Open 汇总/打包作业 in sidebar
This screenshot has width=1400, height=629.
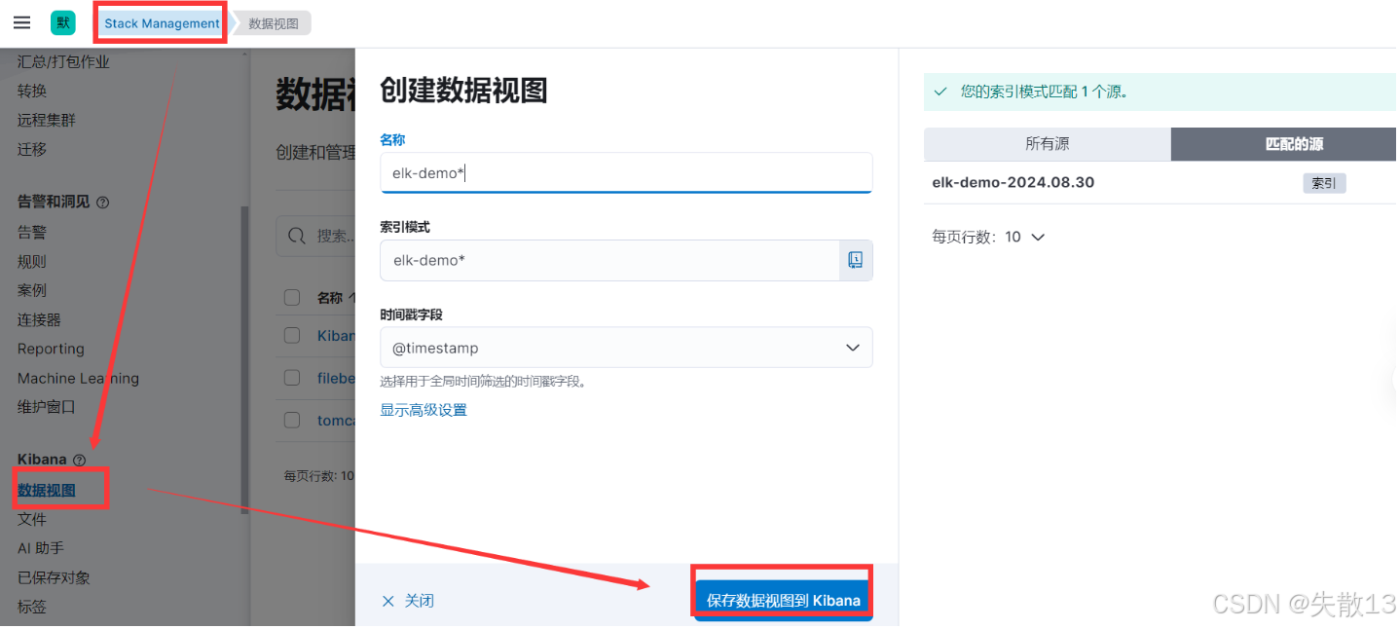tap(63, 61)
